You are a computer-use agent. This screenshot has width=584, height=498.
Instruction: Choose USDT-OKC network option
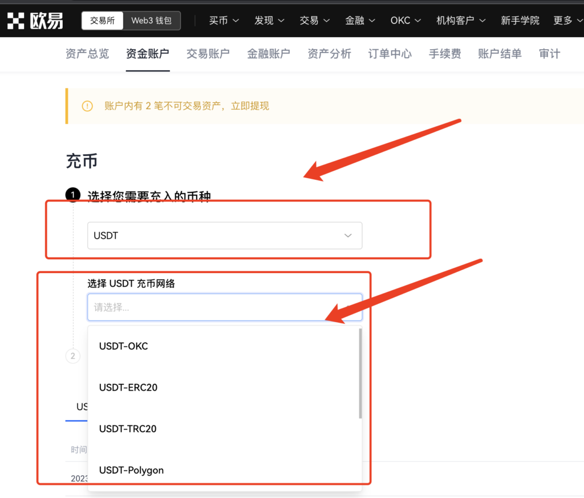tap(225, 346)
